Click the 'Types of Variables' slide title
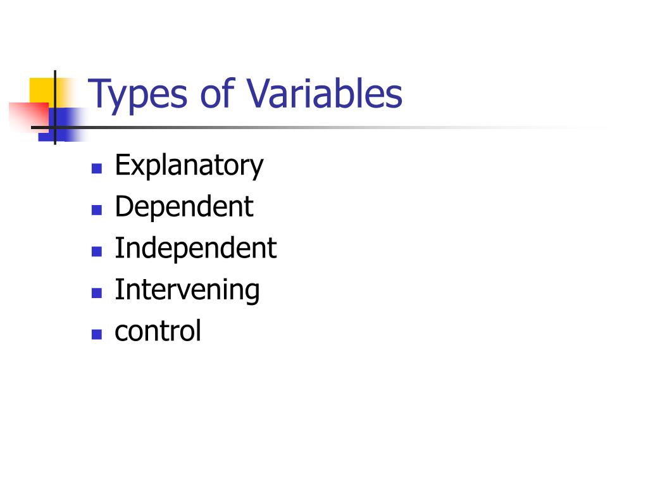 click(245, 95)
